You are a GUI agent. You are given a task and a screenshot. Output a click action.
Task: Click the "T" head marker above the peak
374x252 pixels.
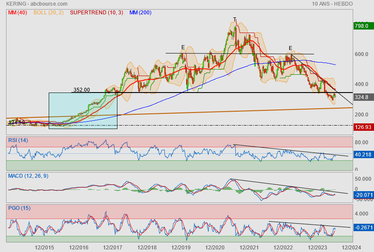(x=235, y=19)
